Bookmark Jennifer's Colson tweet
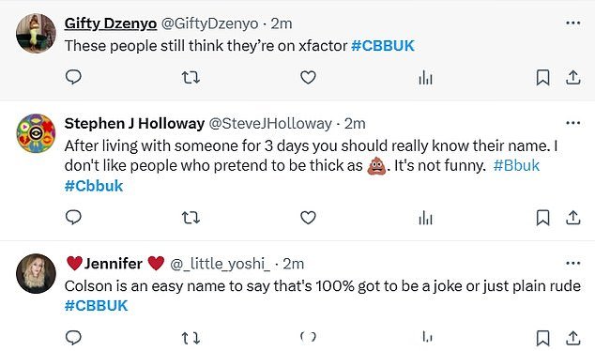Image resolution: width=595 pixels, height=351 pixels. click(542, 338)
